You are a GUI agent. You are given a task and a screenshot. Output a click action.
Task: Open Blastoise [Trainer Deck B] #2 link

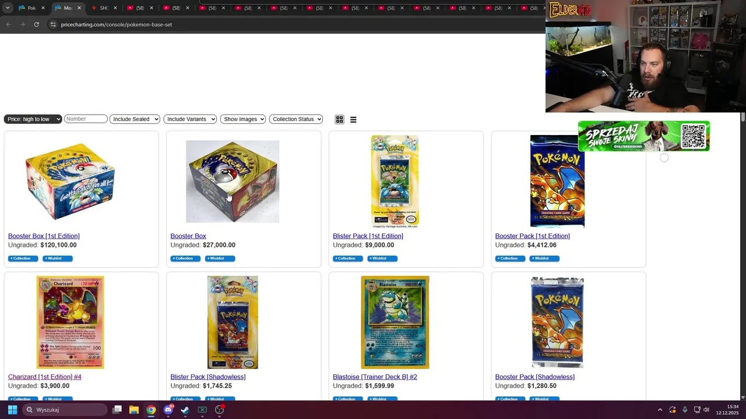375,377
